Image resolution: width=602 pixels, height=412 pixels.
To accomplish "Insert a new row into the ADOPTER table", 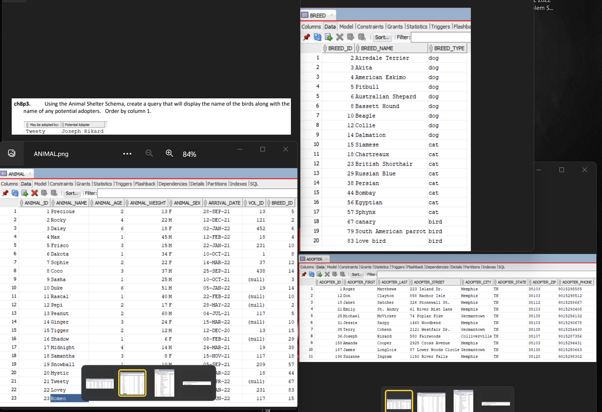I will click(319, 274).
